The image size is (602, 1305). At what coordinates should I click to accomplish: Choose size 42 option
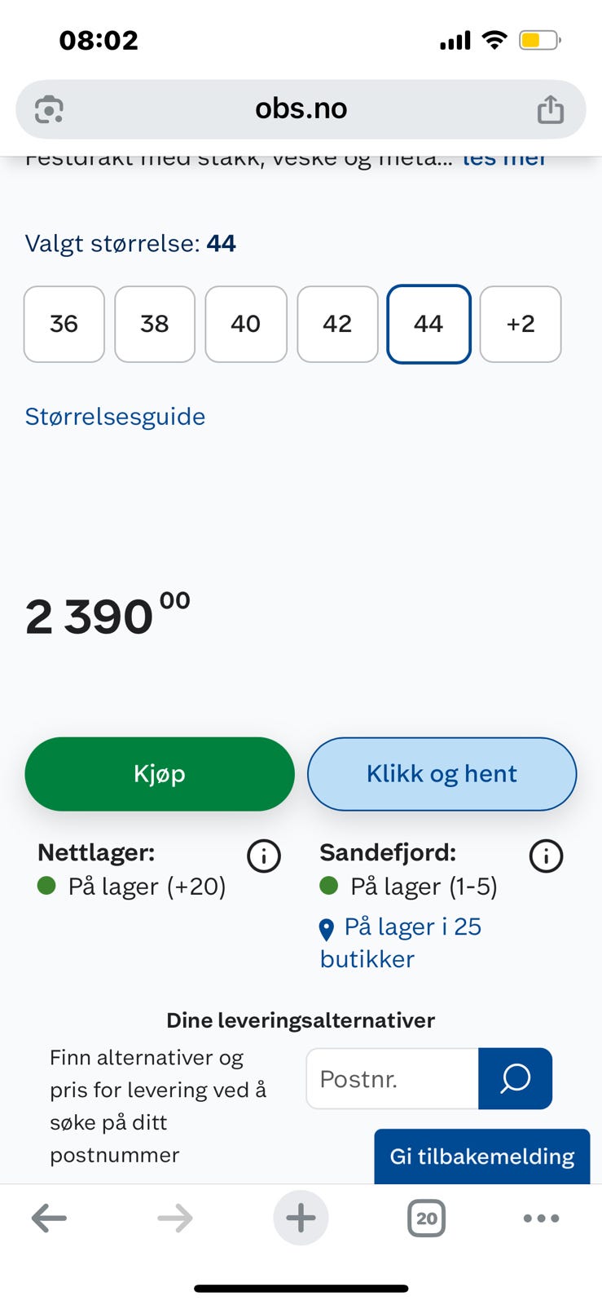(x=337, y=324)
